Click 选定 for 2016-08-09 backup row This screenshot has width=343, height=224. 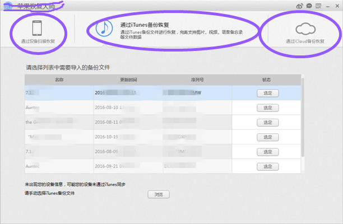(267, 152)
